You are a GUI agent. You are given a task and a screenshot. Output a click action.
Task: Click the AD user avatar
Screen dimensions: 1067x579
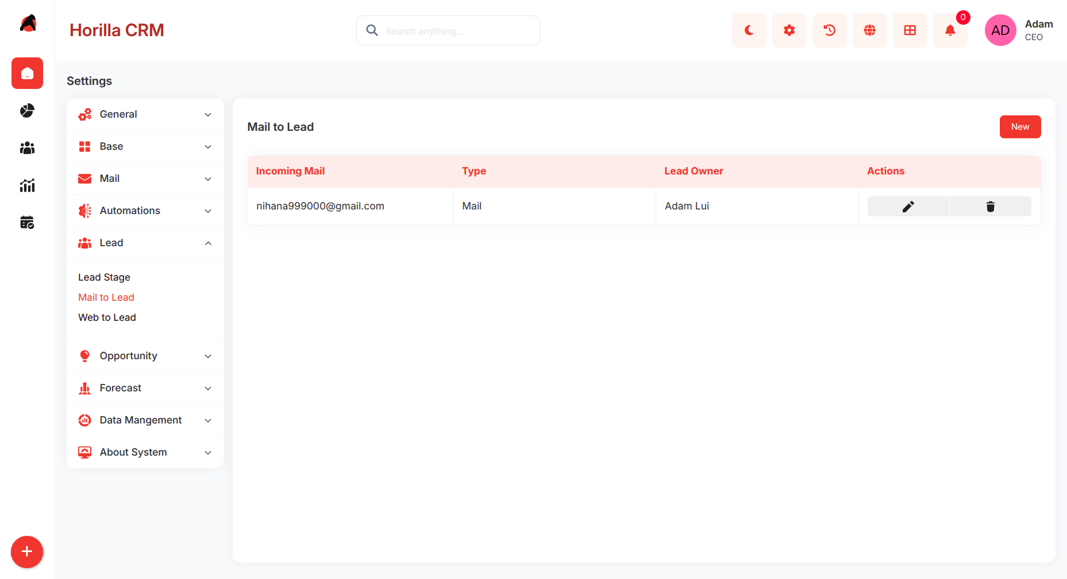tap(1000, 30)
